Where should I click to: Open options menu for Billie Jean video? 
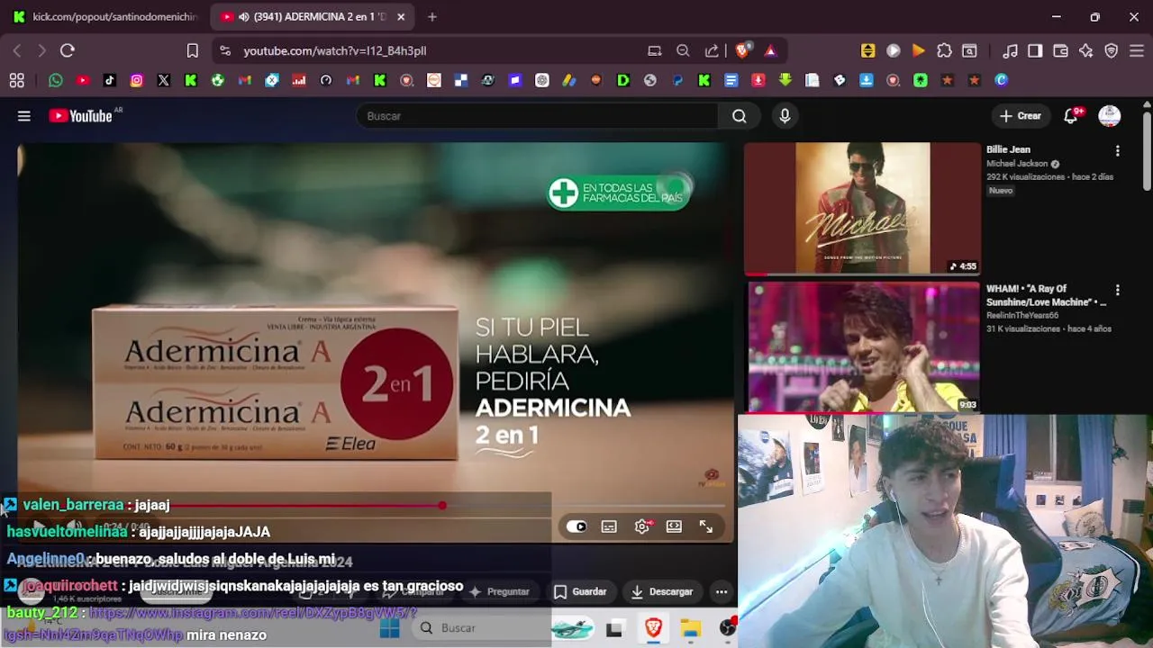pos(1118,151)
